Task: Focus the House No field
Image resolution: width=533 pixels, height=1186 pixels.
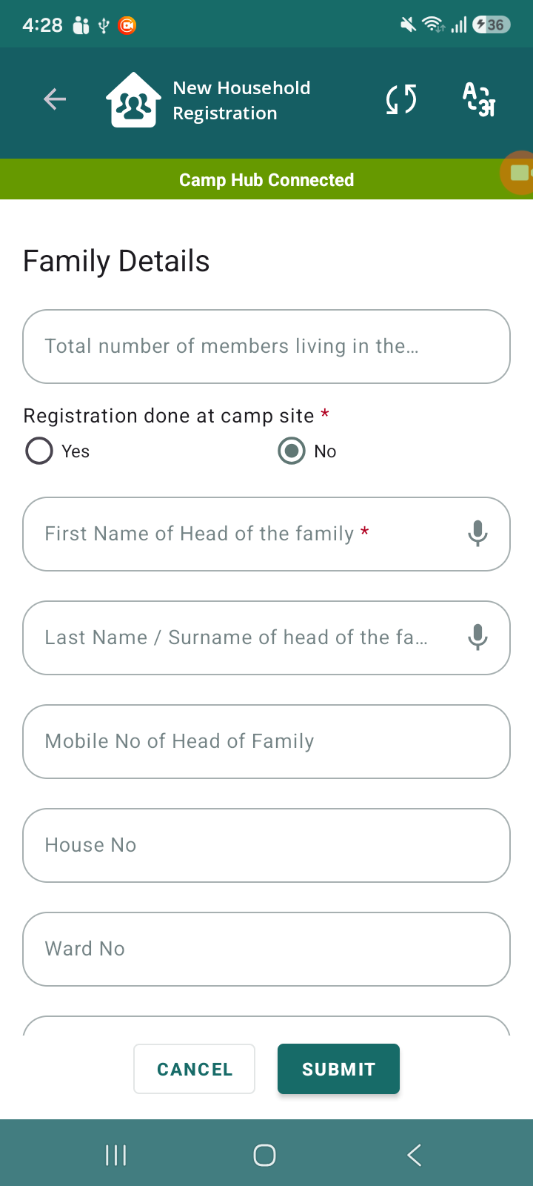Action: coord(266,845)
